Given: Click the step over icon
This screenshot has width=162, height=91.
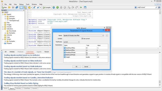Looking at the screenshot, I should pos(73,7).
